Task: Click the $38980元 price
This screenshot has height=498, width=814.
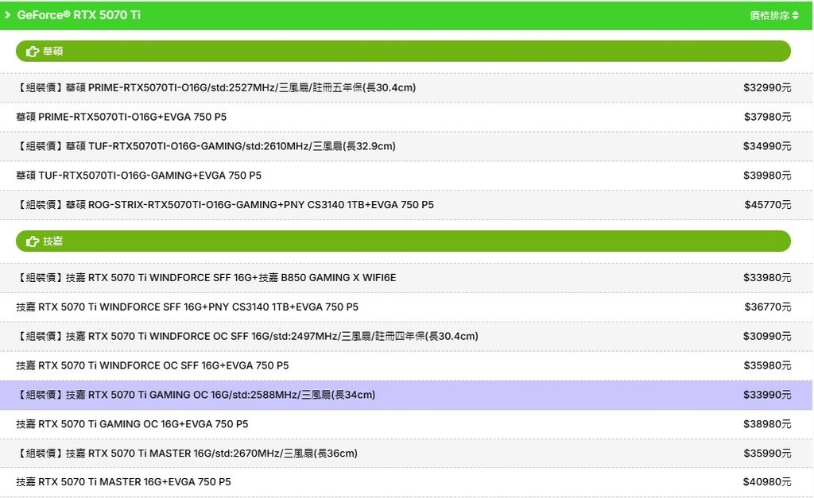Action: click(767, 424)
